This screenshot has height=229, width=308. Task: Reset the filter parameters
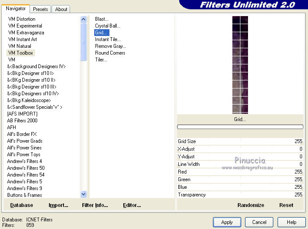tap(286, 205)
